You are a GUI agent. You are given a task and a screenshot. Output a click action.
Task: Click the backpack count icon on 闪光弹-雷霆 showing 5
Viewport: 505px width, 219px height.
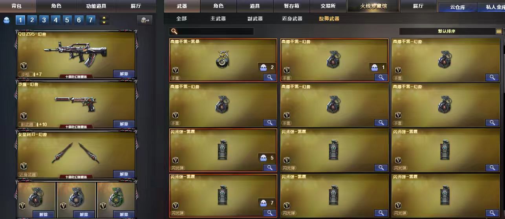pyautogui.click(x=263, y=158)
